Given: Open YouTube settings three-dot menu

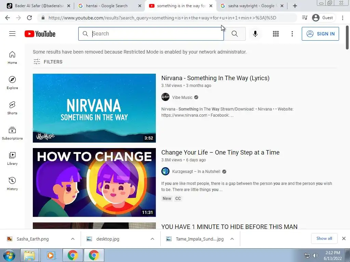Looking at the screenshot, I should (292, 34).
